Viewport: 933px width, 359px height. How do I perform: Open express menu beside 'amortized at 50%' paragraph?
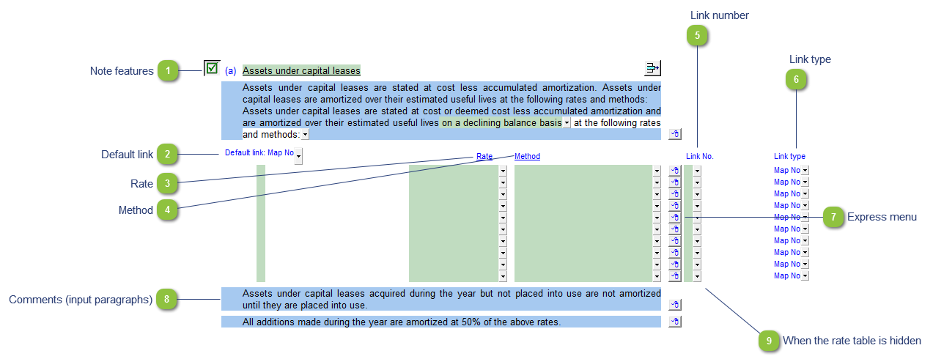(x=675, y=322)
